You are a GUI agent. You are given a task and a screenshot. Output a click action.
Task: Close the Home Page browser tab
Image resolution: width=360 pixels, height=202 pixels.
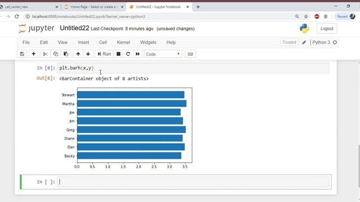pos(122,7)
